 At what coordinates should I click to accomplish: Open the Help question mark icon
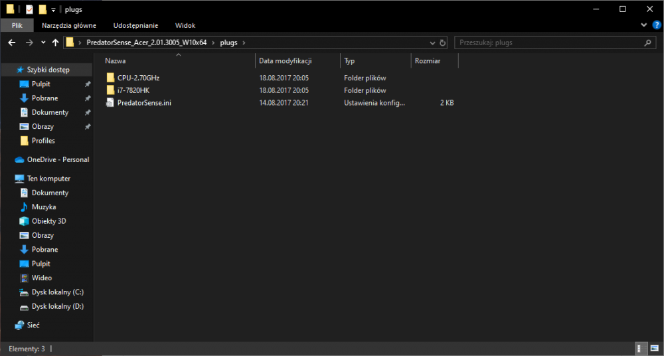pos(656,25)
